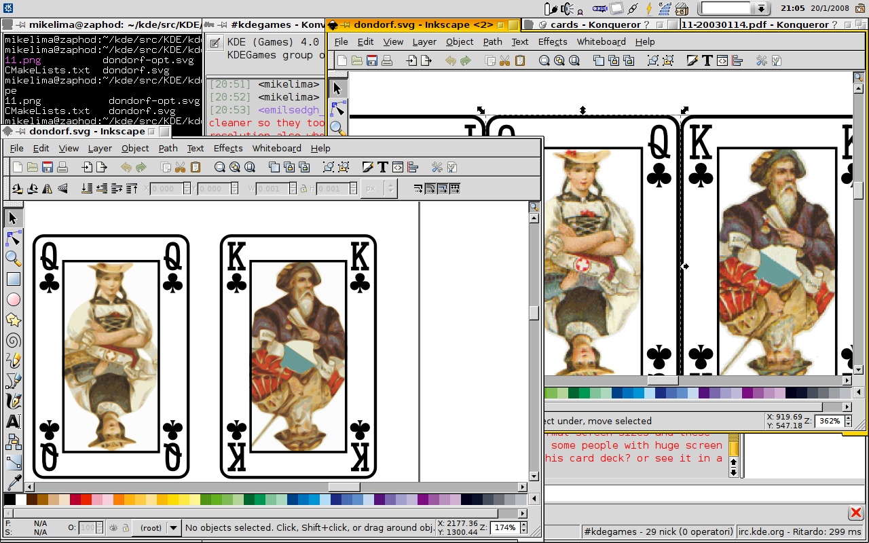Select the Connector tool in left toolbox

(x=13, y=442)
